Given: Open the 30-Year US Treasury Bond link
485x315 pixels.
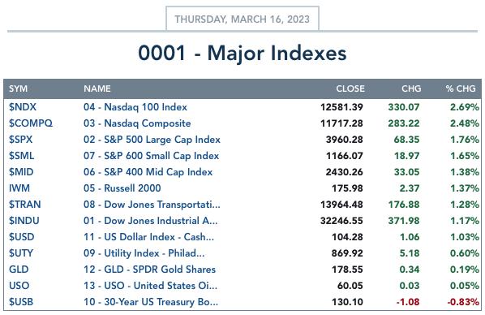Looking at the screenshot, I should pyautogui.click(x=151, y=302).
